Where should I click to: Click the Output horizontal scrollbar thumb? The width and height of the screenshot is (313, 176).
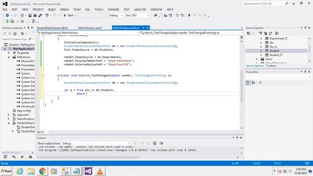click(x=89, y=157)
